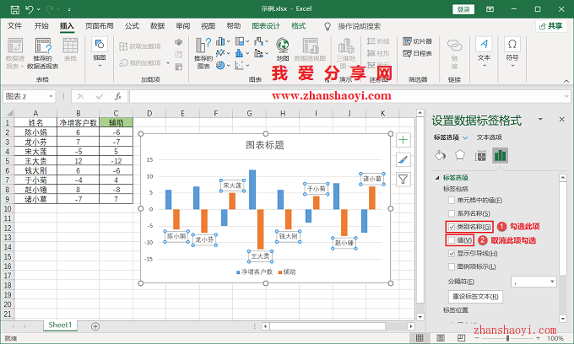The width and height of the screenshot is (574, 344).
Task: Select Label Options bar chart icon
Action: [x=500, y=156]
